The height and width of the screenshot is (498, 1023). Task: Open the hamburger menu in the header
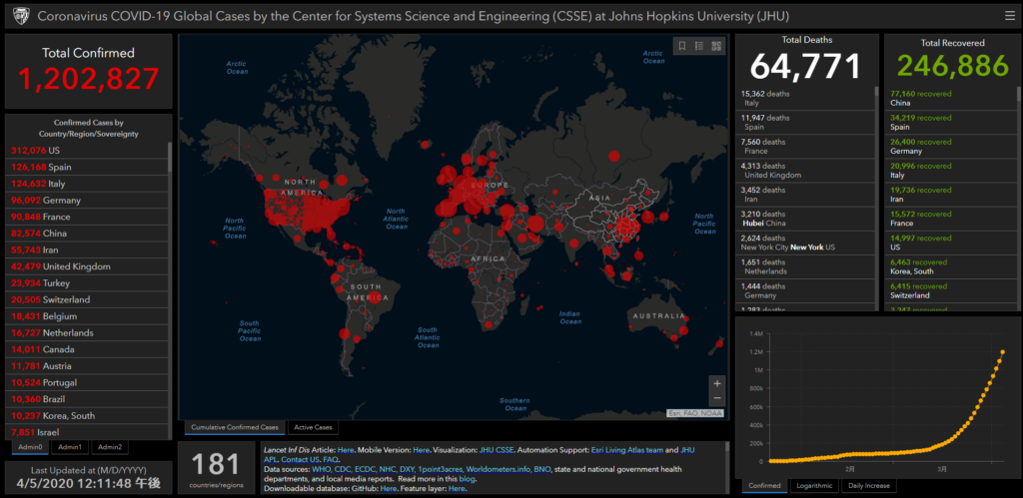tap(1010, 16)
